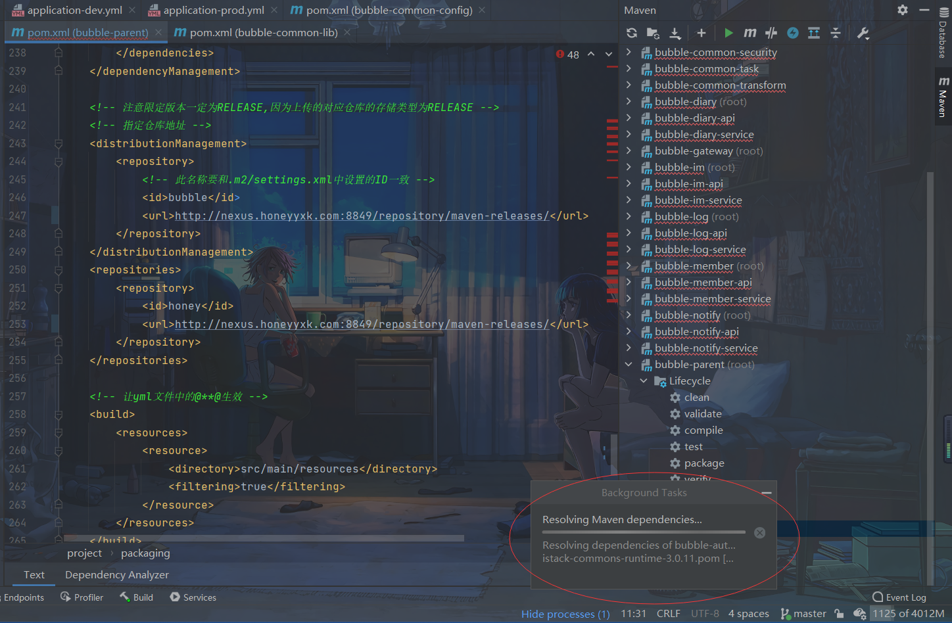Open nexus URL link on line 247
The width and height of the screenshot is (952, 623).
[362, 216]
